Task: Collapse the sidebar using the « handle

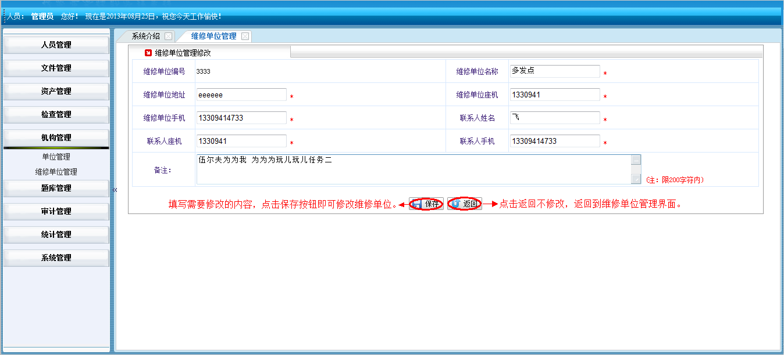Action: point(115,190)
